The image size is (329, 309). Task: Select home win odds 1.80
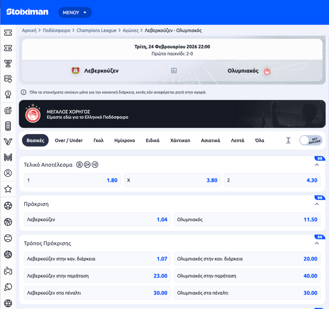pos(72,181)
